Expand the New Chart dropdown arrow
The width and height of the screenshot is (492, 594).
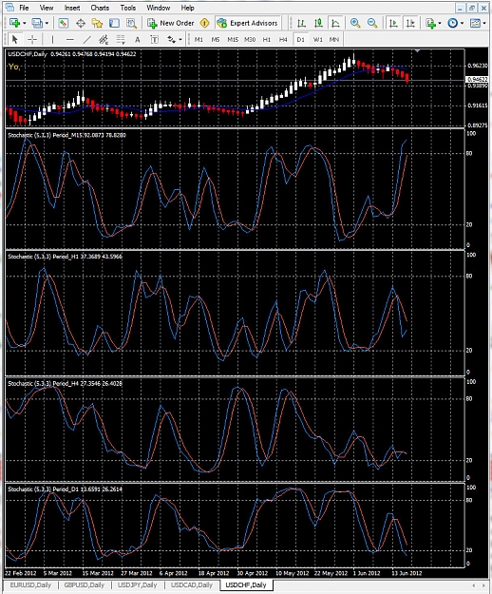coord(25,24)
